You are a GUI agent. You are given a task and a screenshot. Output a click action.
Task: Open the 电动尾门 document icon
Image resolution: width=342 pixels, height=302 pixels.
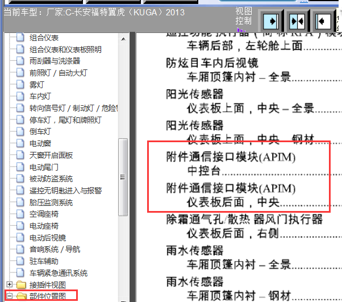coord(20,167)
